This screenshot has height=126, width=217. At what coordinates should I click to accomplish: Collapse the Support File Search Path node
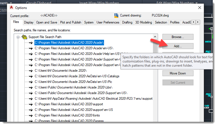[18, 37]
